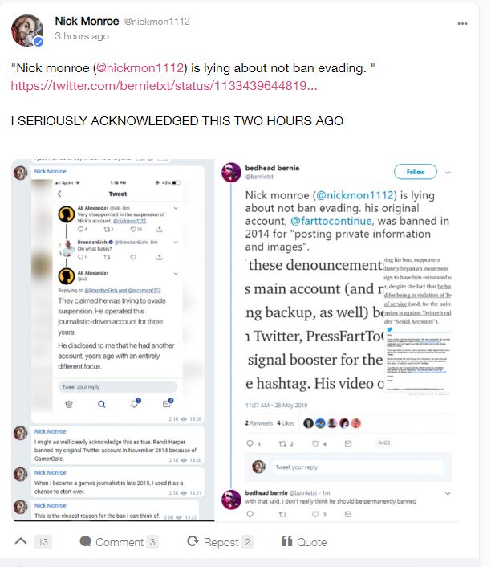The width and height of the screenshot is (491, 567).
Task: Click the Repost circular arrow icon
Action: click(x=193, y=541)
